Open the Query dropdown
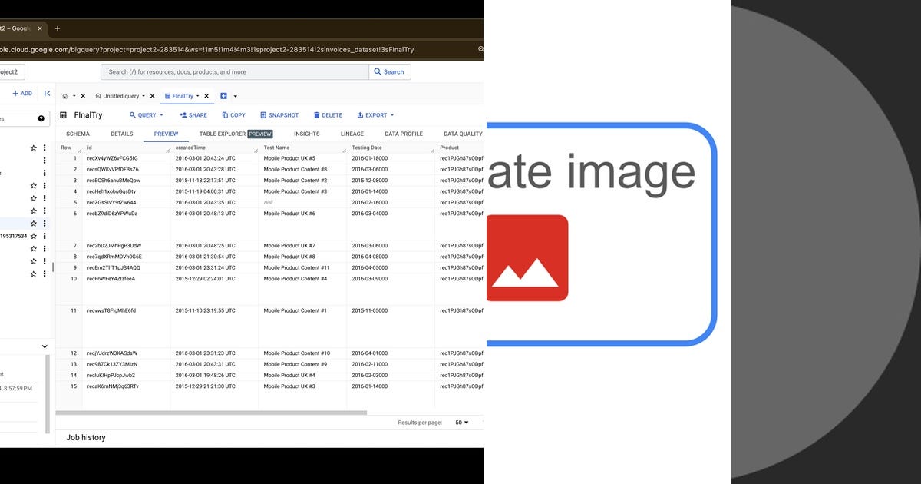The height and width of the screenshot is (484, 921). [x=146, y=115]
